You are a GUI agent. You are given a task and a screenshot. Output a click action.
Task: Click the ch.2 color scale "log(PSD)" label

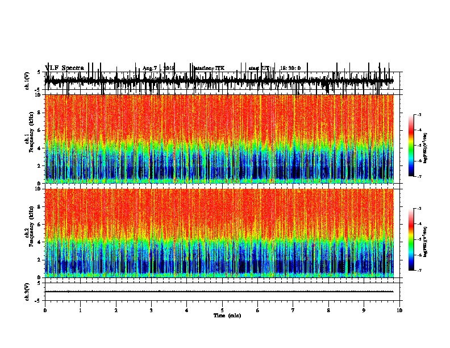[425, 242]
